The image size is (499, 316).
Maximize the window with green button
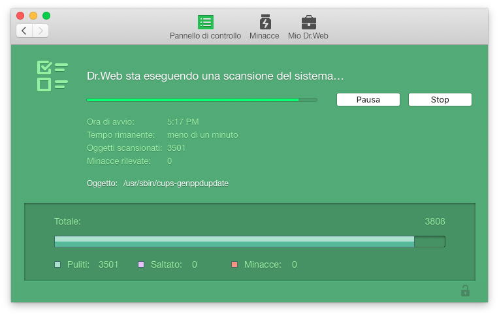(x=46, y=16)
